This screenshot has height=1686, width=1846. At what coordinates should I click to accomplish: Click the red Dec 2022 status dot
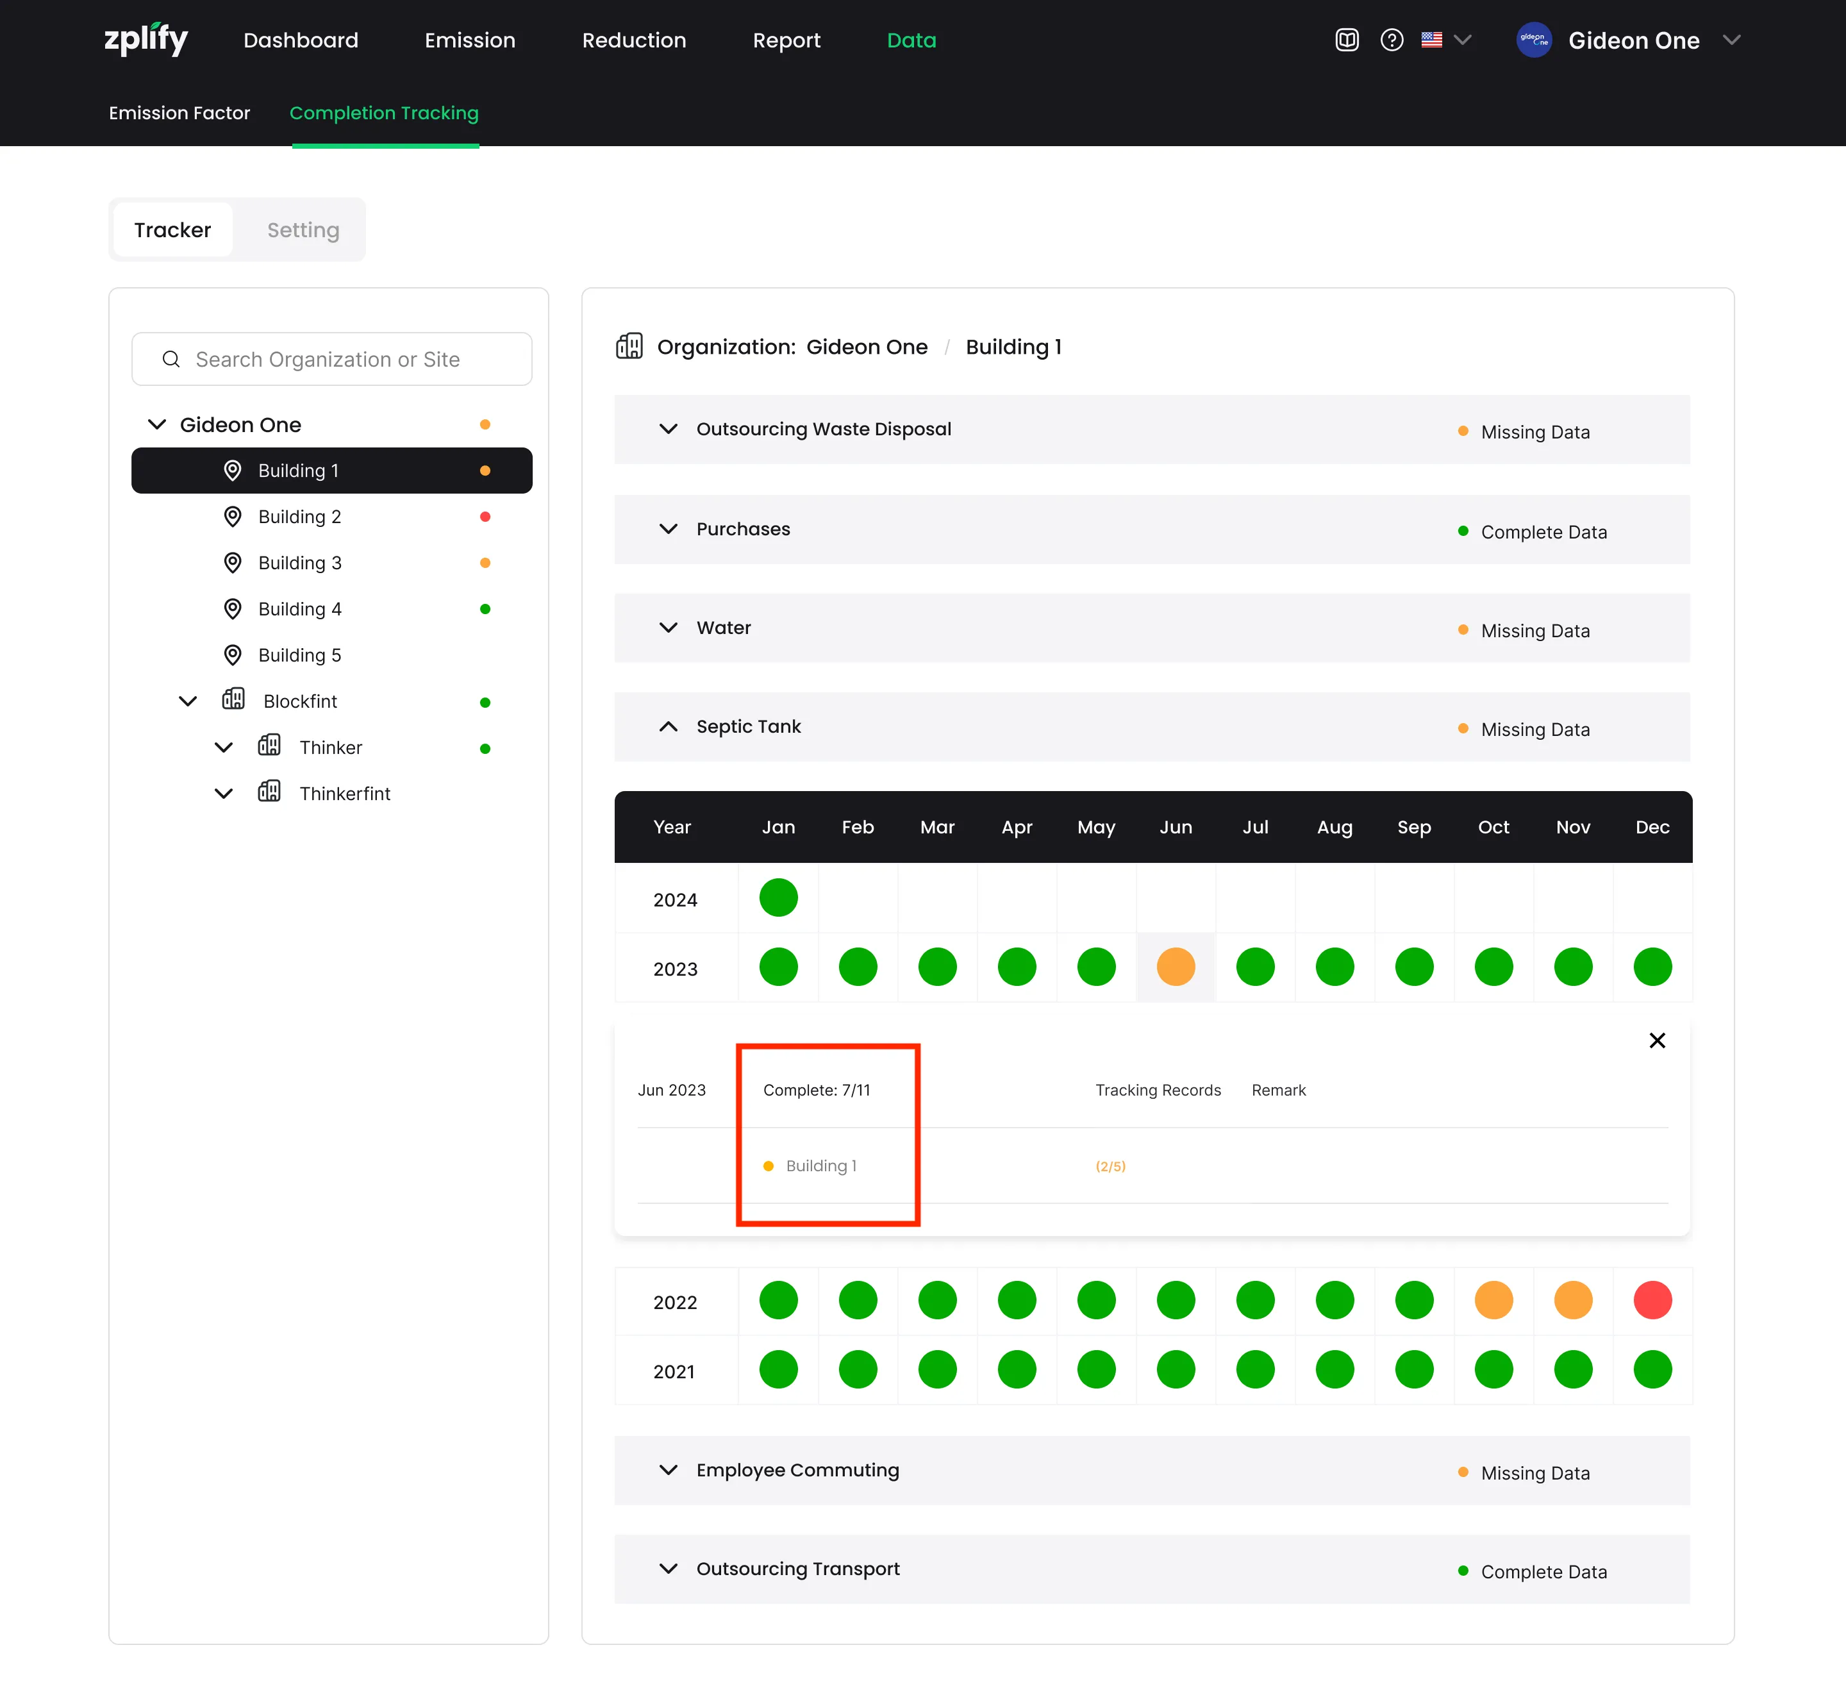1652,1301
